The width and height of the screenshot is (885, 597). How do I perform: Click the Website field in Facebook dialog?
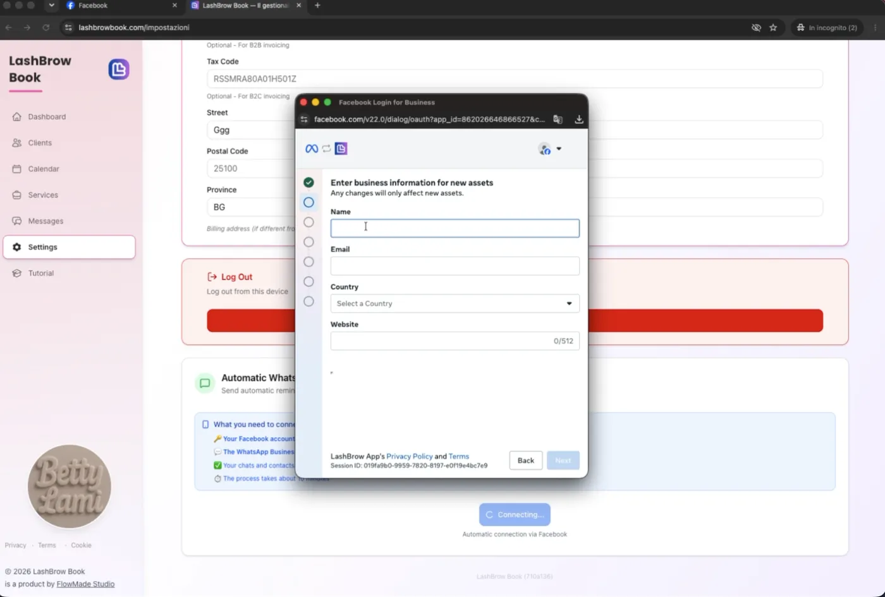tap(455, 341)
